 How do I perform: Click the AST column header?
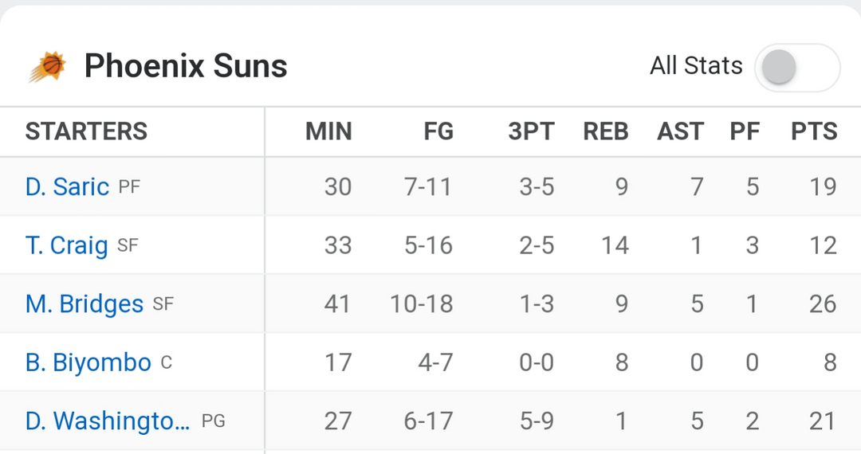click(680, 131)
